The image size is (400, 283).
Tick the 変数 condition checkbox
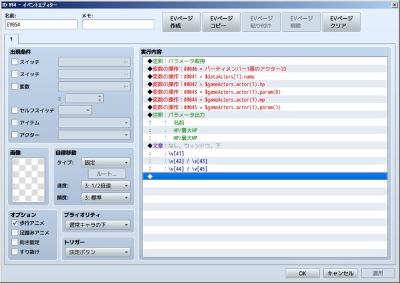(15, 86)
